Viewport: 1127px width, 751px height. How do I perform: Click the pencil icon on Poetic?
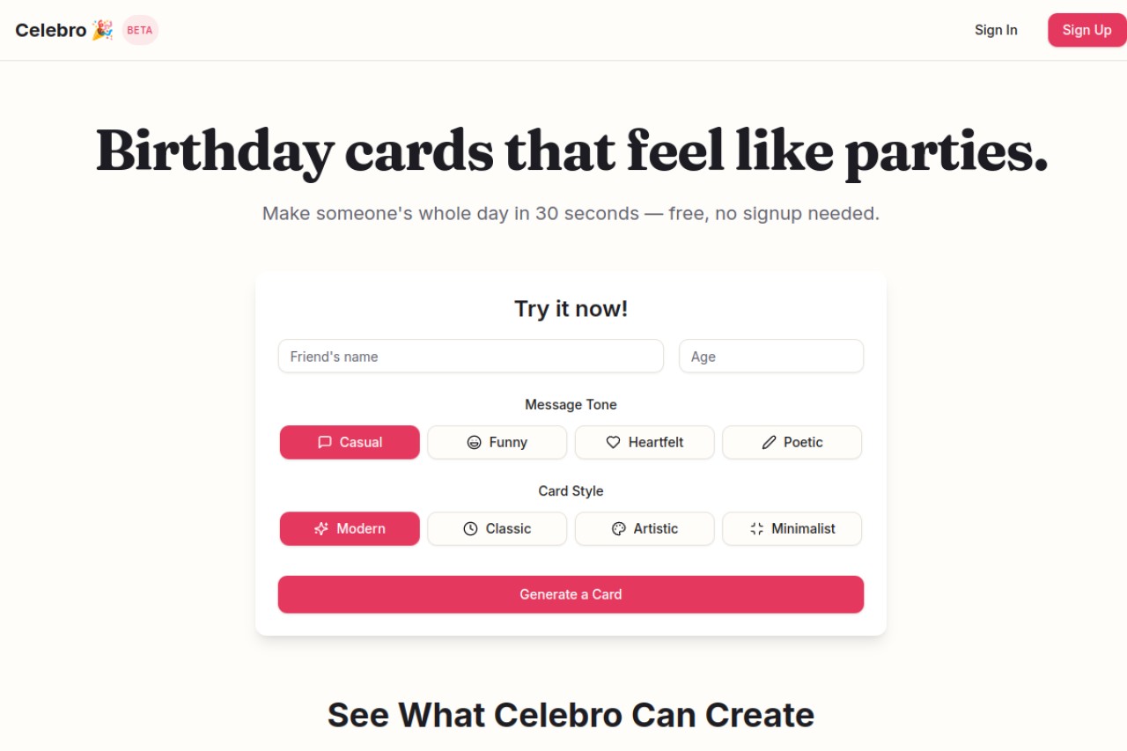point(769,442)
